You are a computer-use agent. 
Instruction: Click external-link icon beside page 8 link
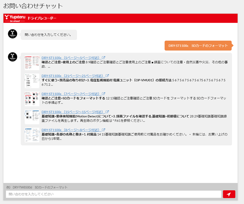tap(103, 130)
